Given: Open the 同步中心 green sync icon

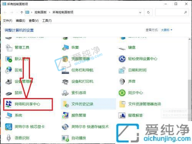Looking at the screenshot, I should [122, 93].
